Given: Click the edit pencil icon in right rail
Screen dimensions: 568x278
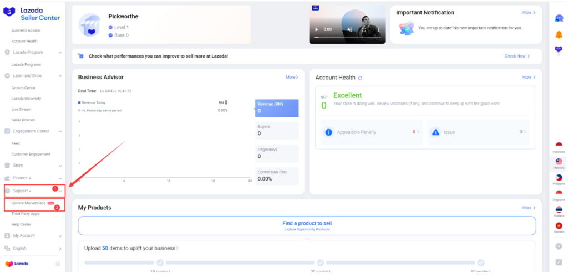Looking at the screenshot, I should [x=559, y=262].
